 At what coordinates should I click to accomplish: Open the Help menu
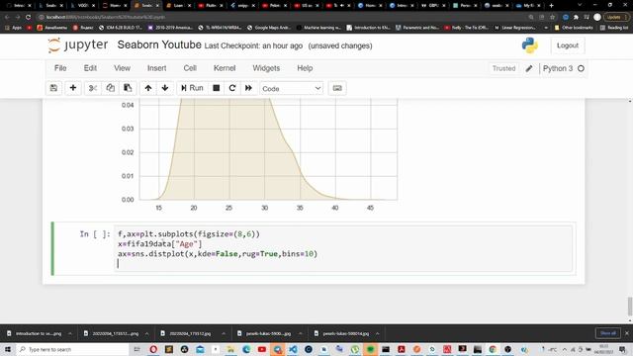305,68
